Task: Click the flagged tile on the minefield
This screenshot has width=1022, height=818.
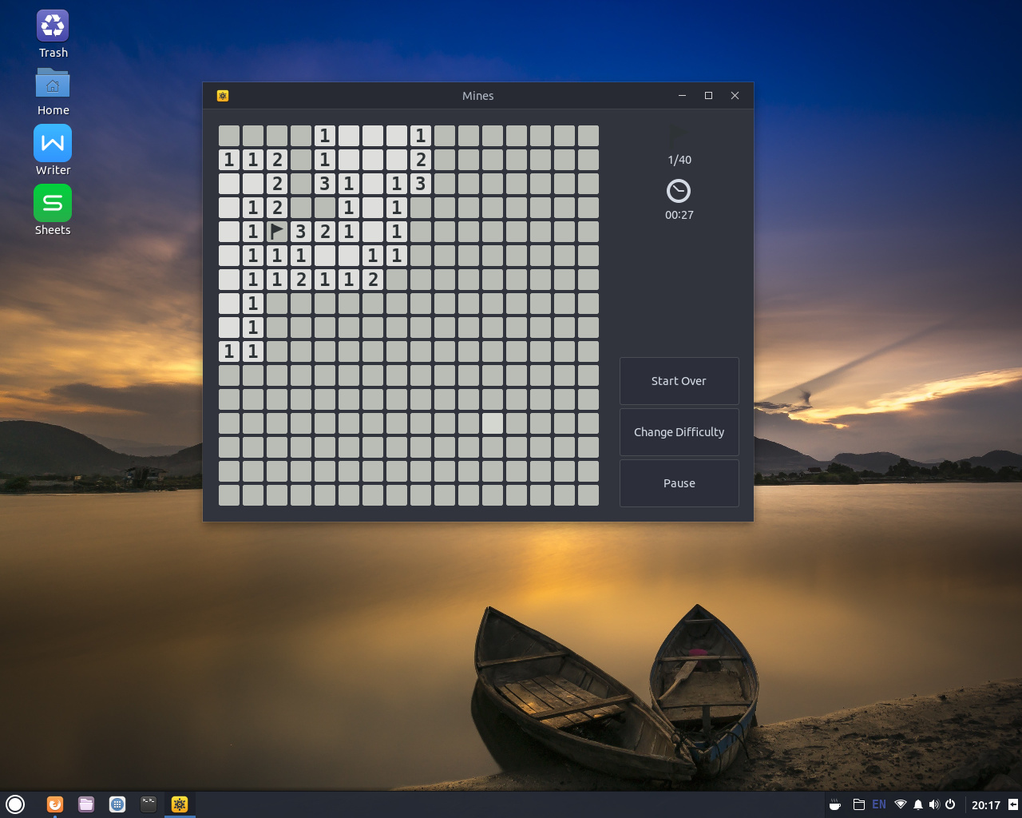Action: click(x=277, y=232)
